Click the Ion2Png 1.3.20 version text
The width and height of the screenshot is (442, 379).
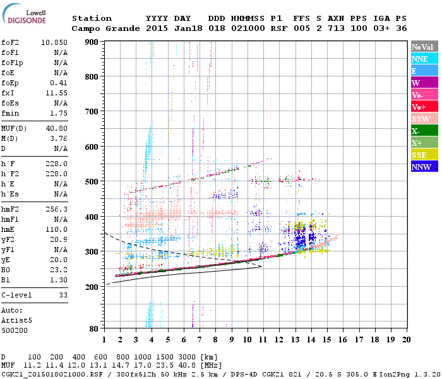[410, 374]
